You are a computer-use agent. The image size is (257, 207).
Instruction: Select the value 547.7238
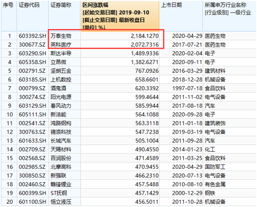pyautogui.click(x=147, y=132)
